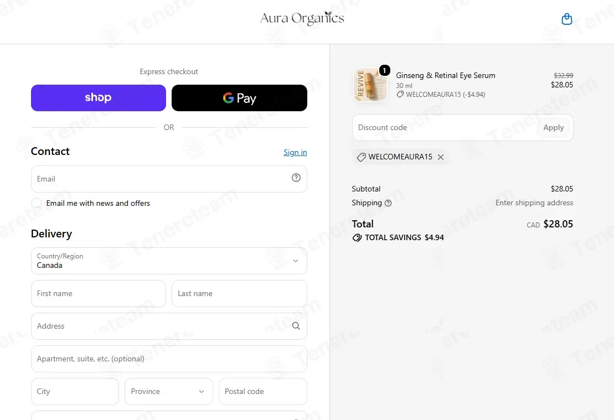Viewport: 614px width, 420px height.
Task: Click the 'Ginseng & Retinal Eye Serum' product name
Action: click(446, 76)
